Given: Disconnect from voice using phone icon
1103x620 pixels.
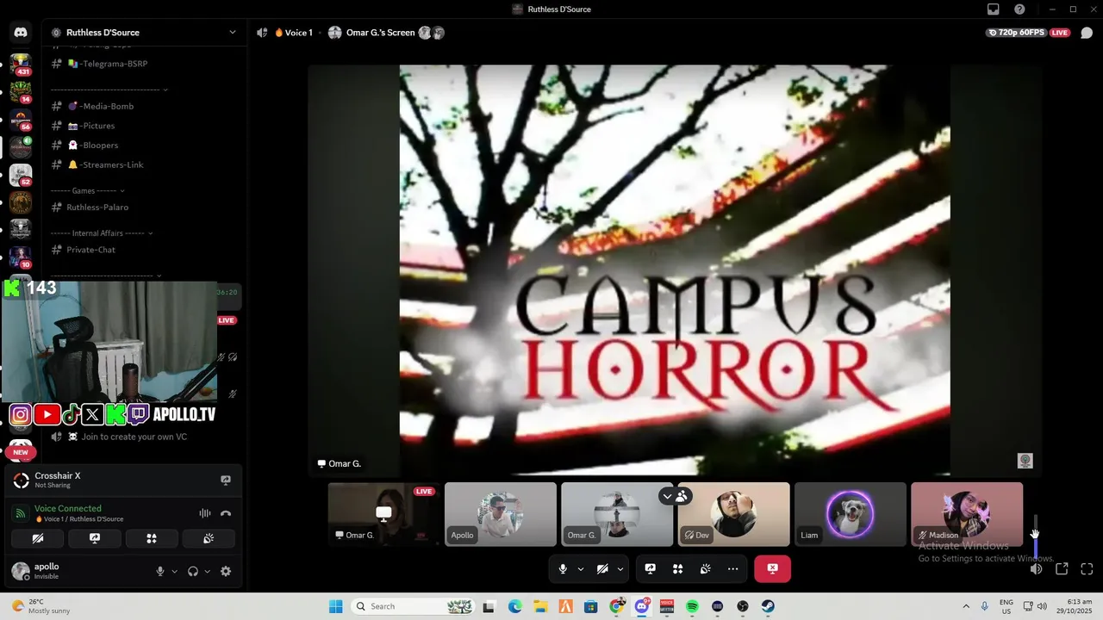Looking at the screenshot, I should coord(226,513).
